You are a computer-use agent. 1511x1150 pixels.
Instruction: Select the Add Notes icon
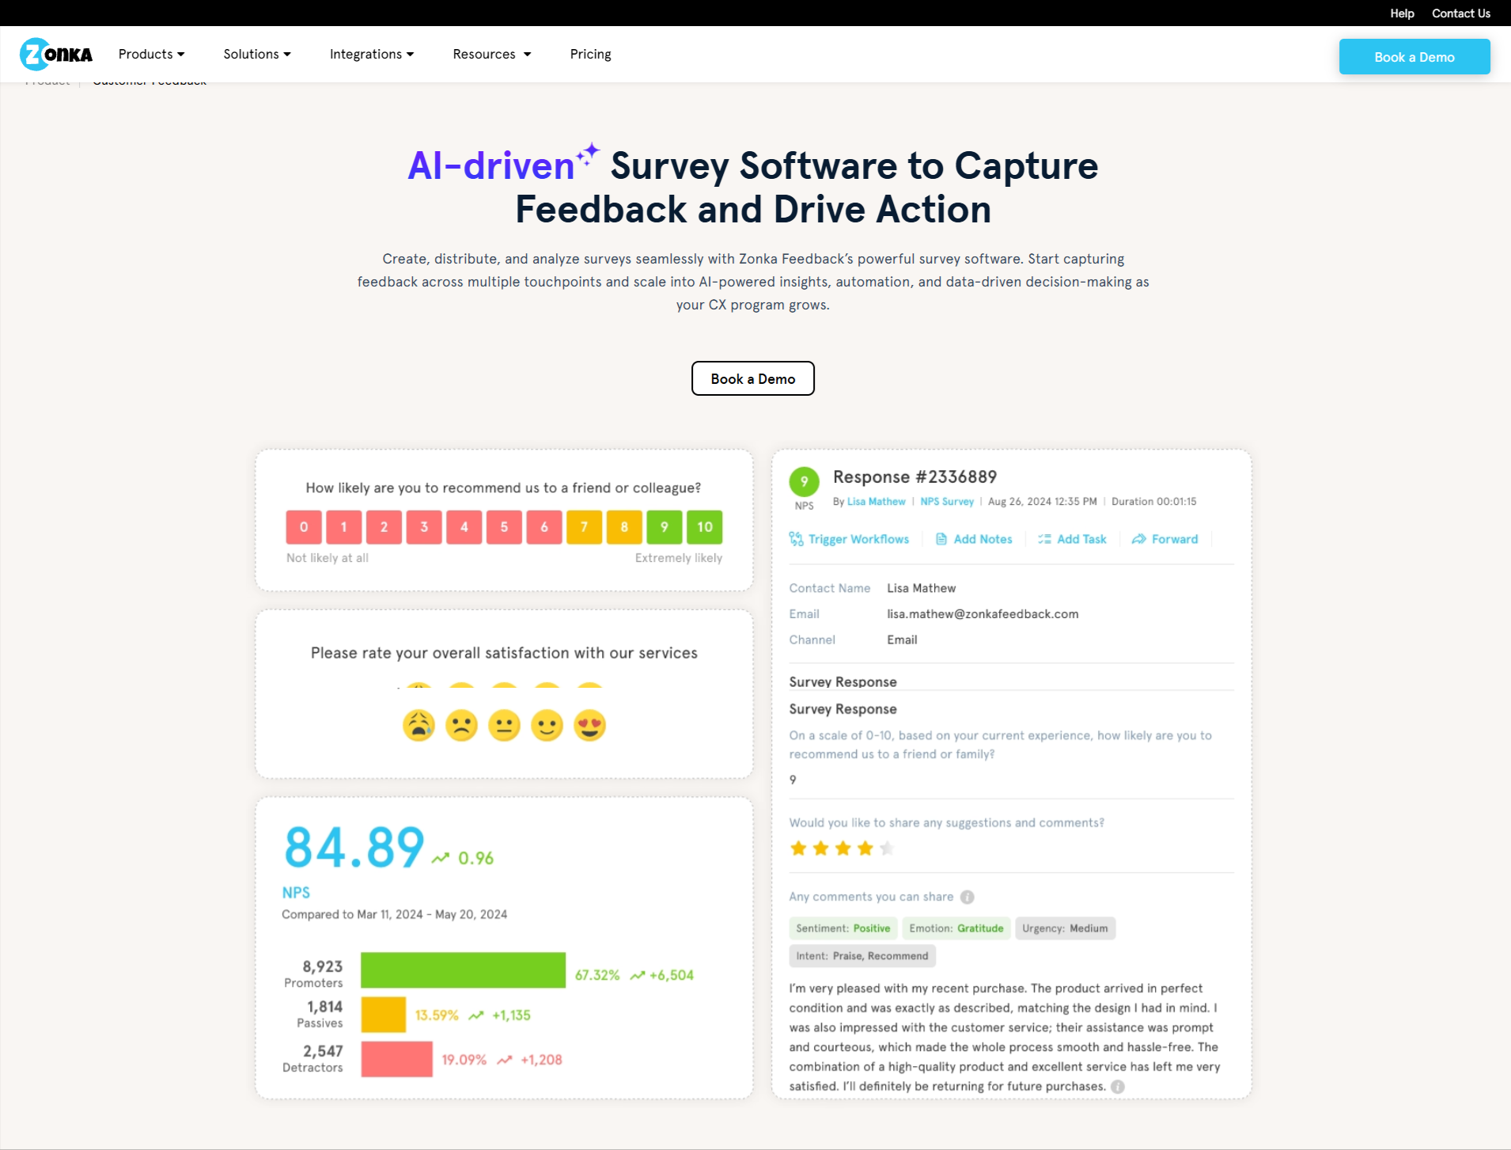(x=941, y=539)
